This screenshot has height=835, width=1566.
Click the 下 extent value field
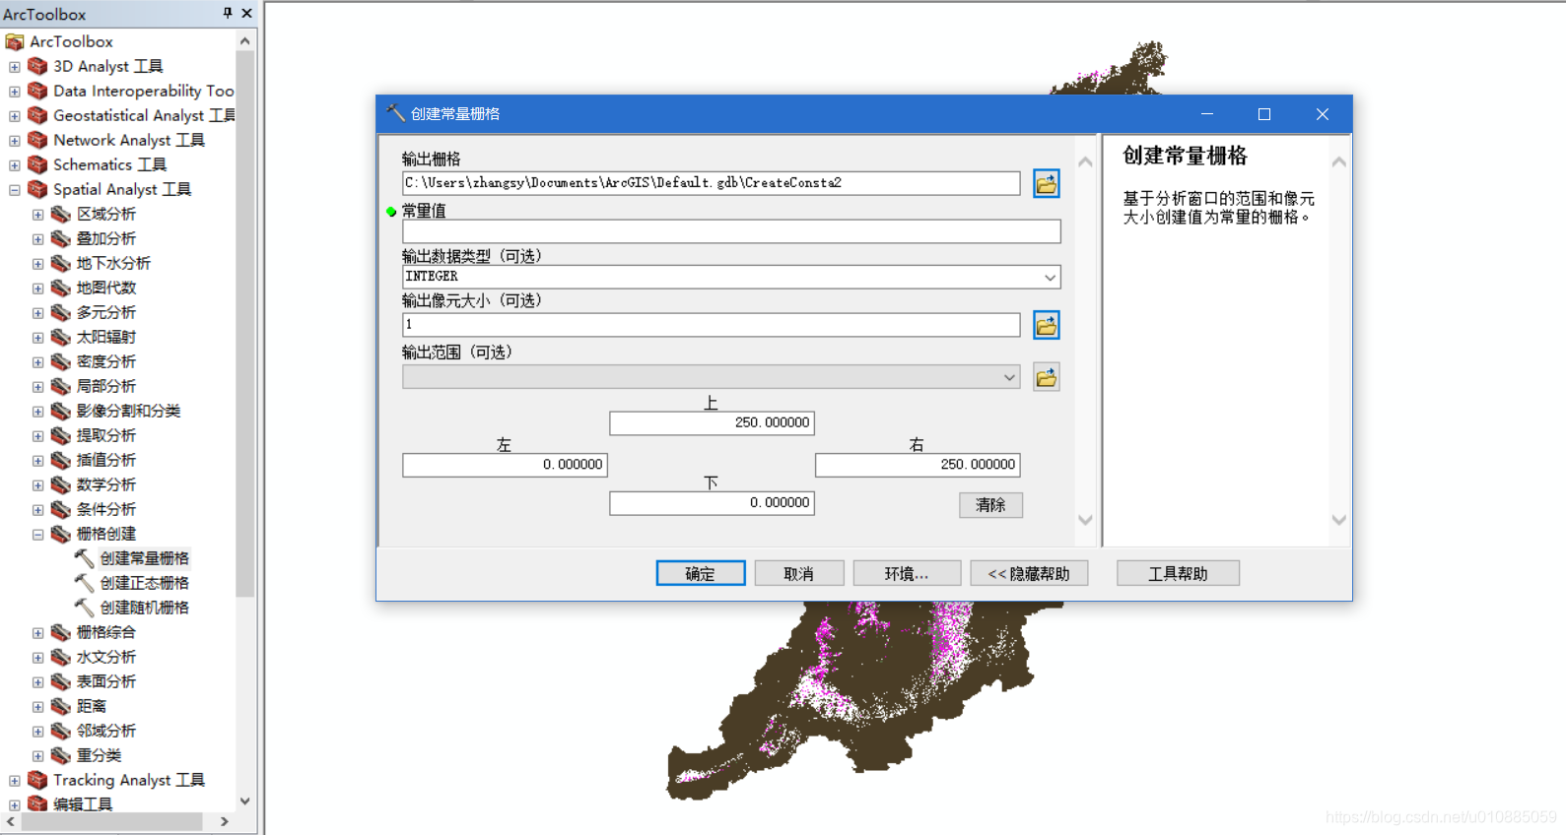712,503
